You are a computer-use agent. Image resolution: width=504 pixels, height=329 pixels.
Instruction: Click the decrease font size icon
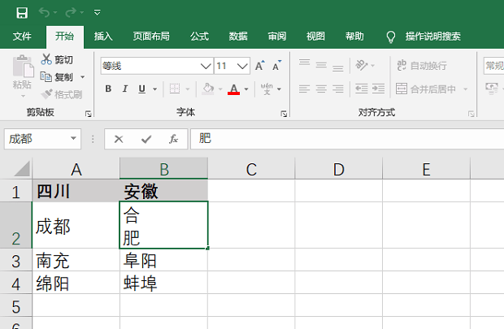click(276, 66)
